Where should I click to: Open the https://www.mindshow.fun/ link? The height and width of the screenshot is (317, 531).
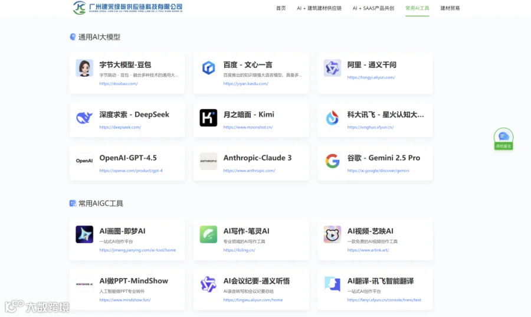tap(125, 300)
